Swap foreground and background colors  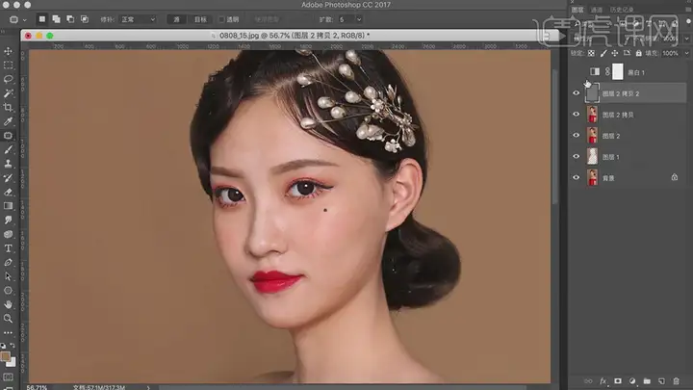[x=13, y=346]
